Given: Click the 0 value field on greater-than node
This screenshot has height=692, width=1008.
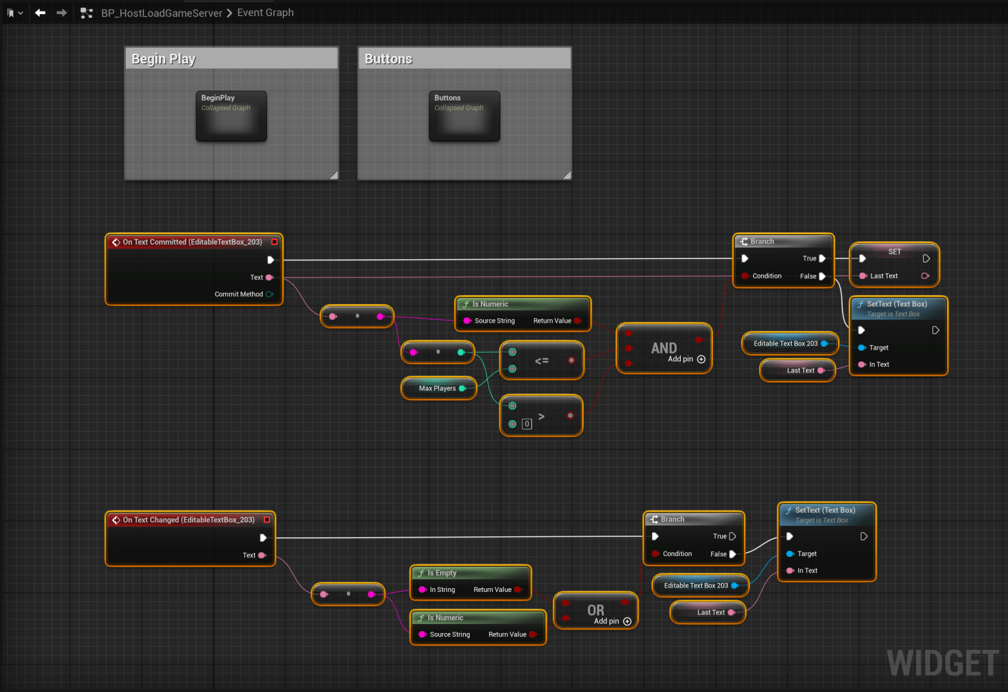Looking at the screenshot, I should coord(527,424).
